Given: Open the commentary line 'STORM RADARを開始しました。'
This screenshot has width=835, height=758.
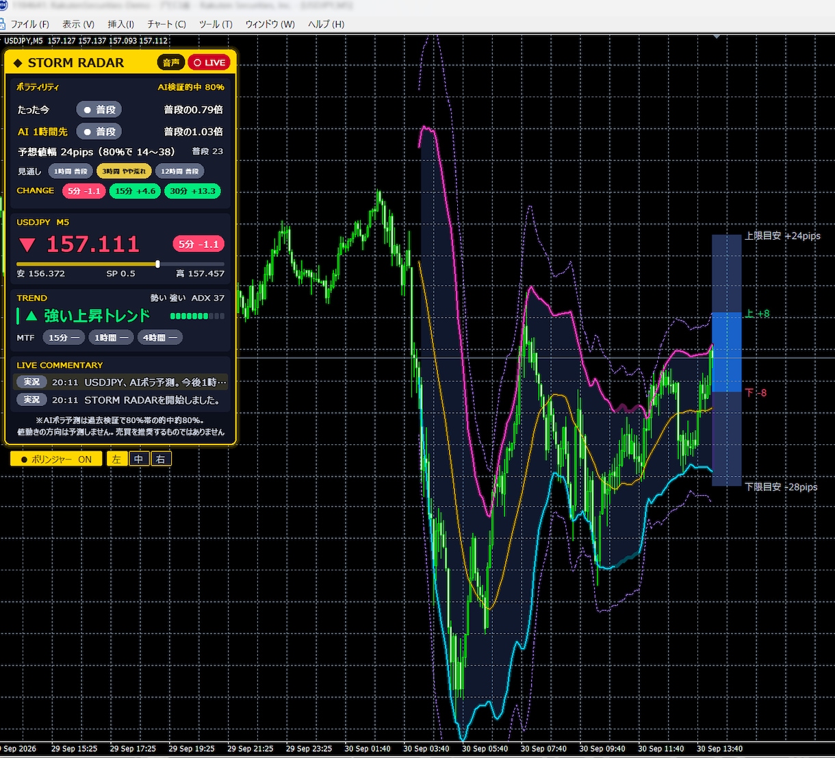Looking at the screenshot, I should click(x=122, y=400).
